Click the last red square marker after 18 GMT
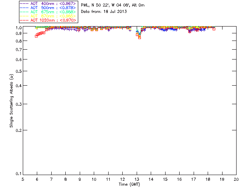The height and width of the screenshot is (194, 243). click(x=214, y=29)
